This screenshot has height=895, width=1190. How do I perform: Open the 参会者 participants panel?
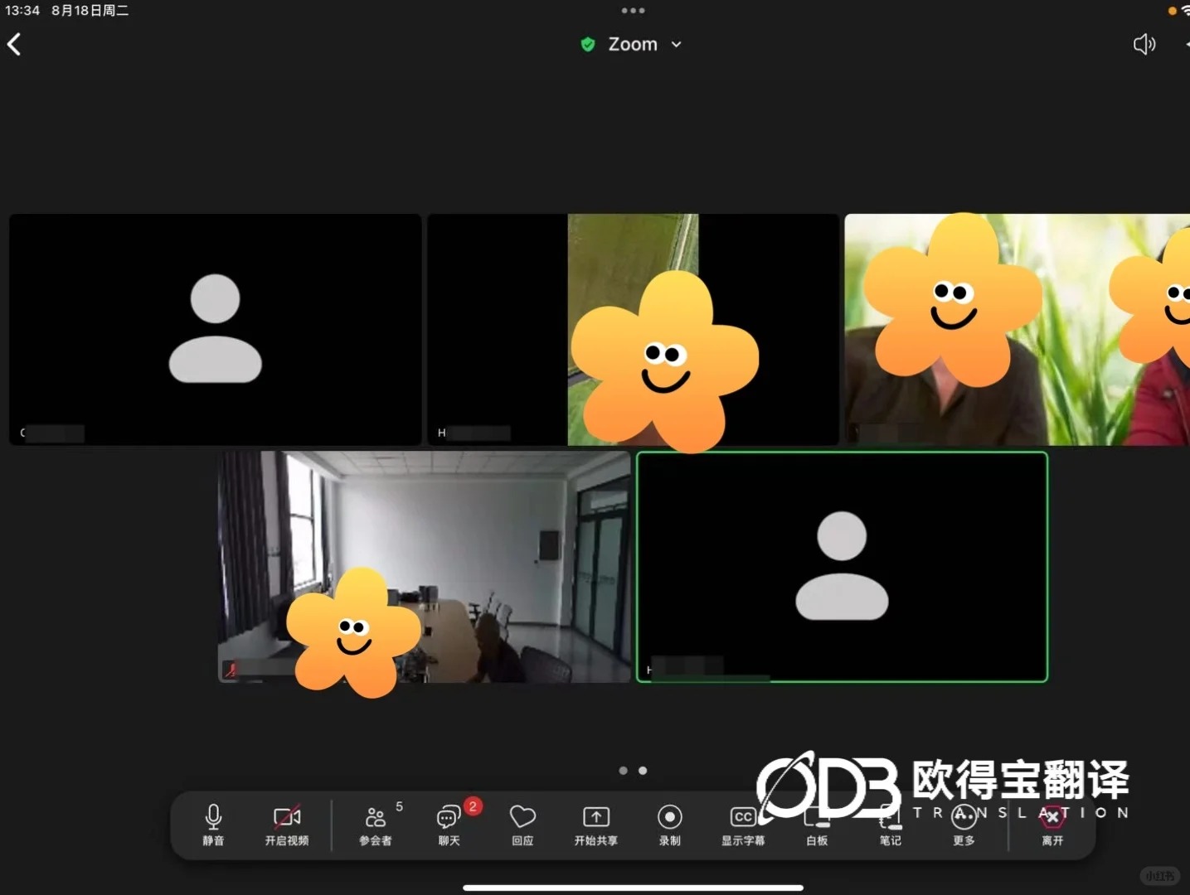pyautogui.click(x=376, y=825)
